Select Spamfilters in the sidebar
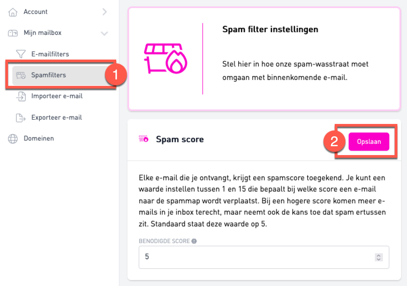This screenshot has height=286, width=407. point(48,75)
